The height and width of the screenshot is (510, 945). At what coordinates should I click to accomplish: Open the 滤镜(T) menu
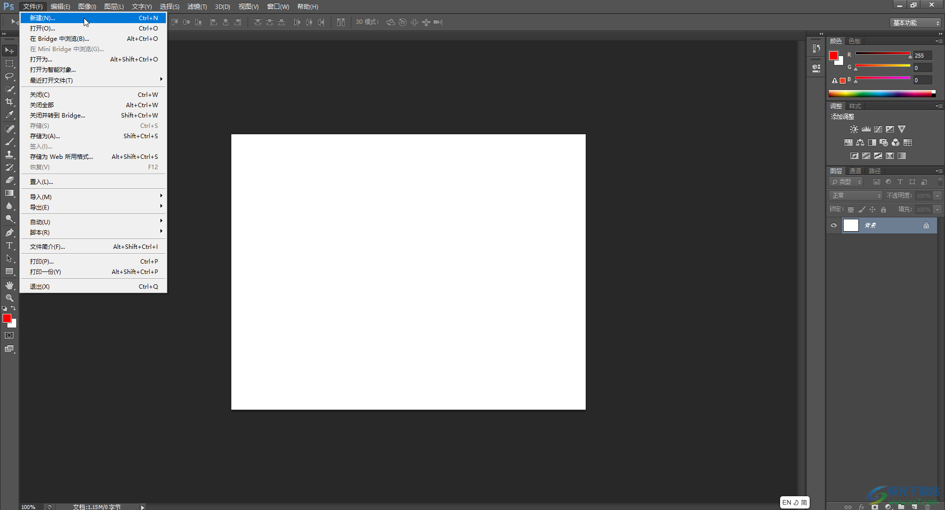[x=197, y=7]
